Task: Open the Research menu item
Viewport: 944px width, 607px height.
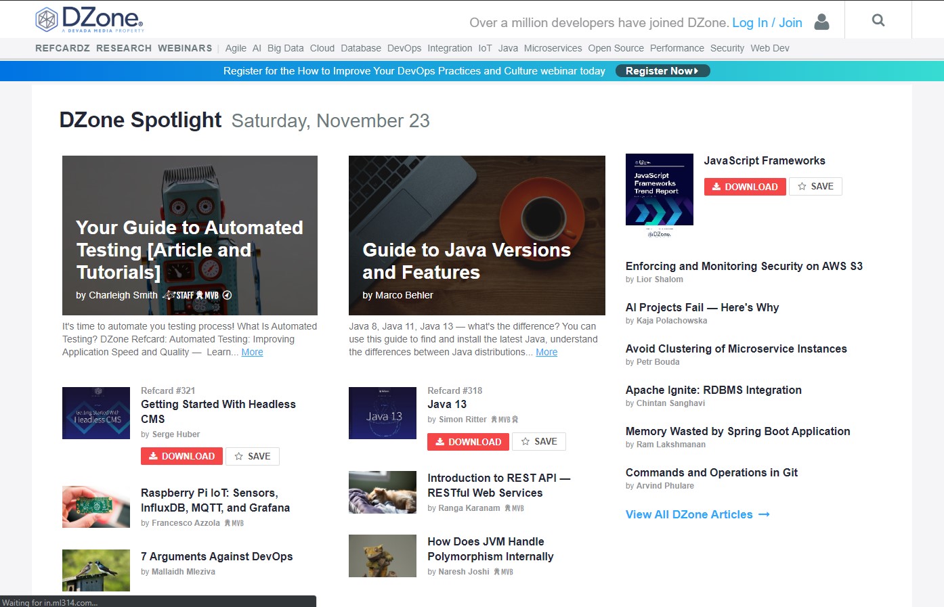Action: pos(124,48)
